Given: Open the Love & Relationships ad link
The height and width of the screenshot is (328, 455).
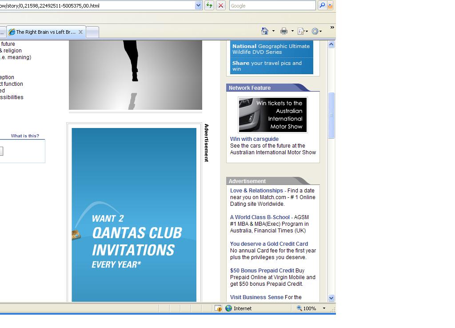Looking at the screenshot, I should [x=256, y=190].
